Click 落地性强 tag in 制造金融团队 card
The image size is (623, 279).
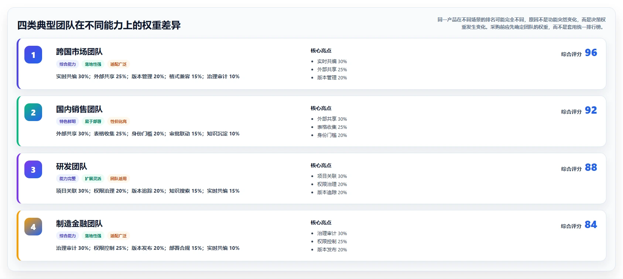point(93,236)
